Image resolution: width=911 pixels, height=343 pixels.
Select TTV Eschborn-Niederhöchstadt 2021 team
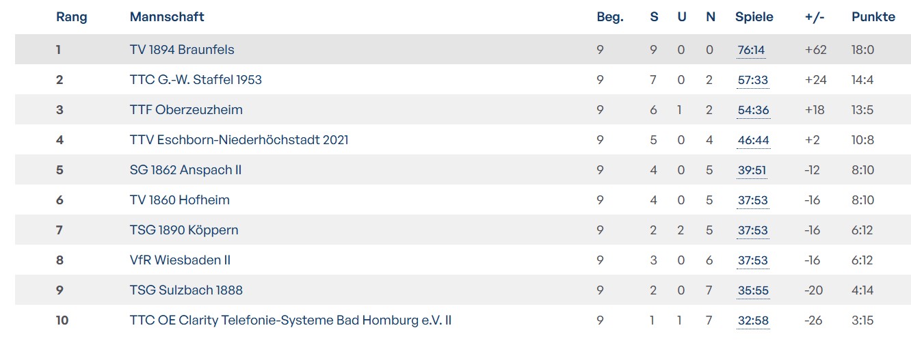pos(239,140)
